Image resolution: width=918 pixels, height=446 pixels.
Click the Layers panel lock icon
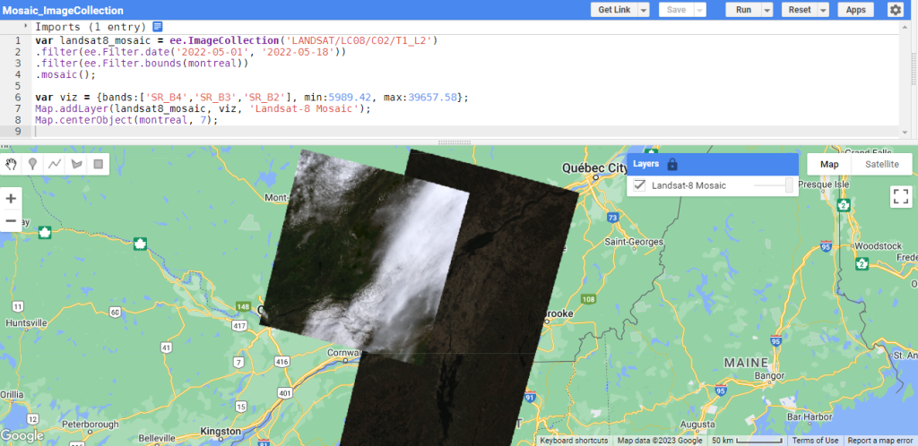point(672,165)
